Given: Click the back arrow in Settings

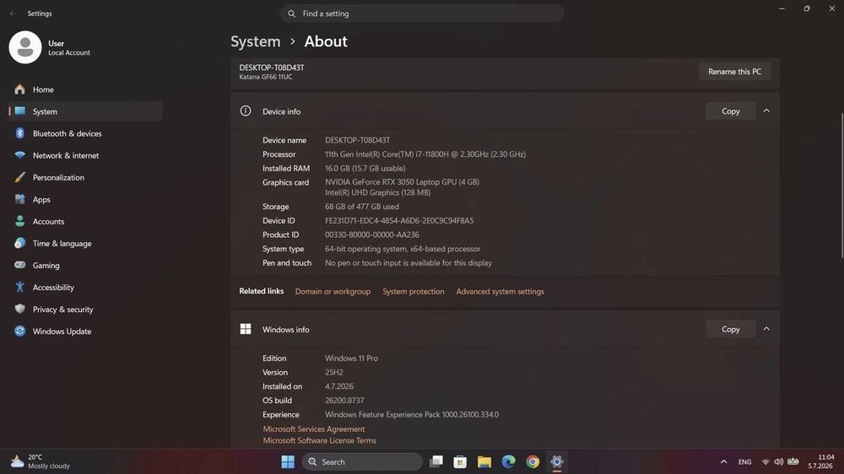Looking at the screenshot, I should [x=13, y=13].
